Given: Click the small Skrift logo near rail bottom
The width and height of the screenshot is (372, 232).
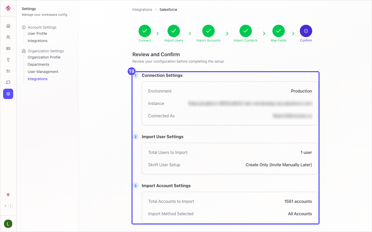Looking at the screenshot, I should click(x=8, y=195).
